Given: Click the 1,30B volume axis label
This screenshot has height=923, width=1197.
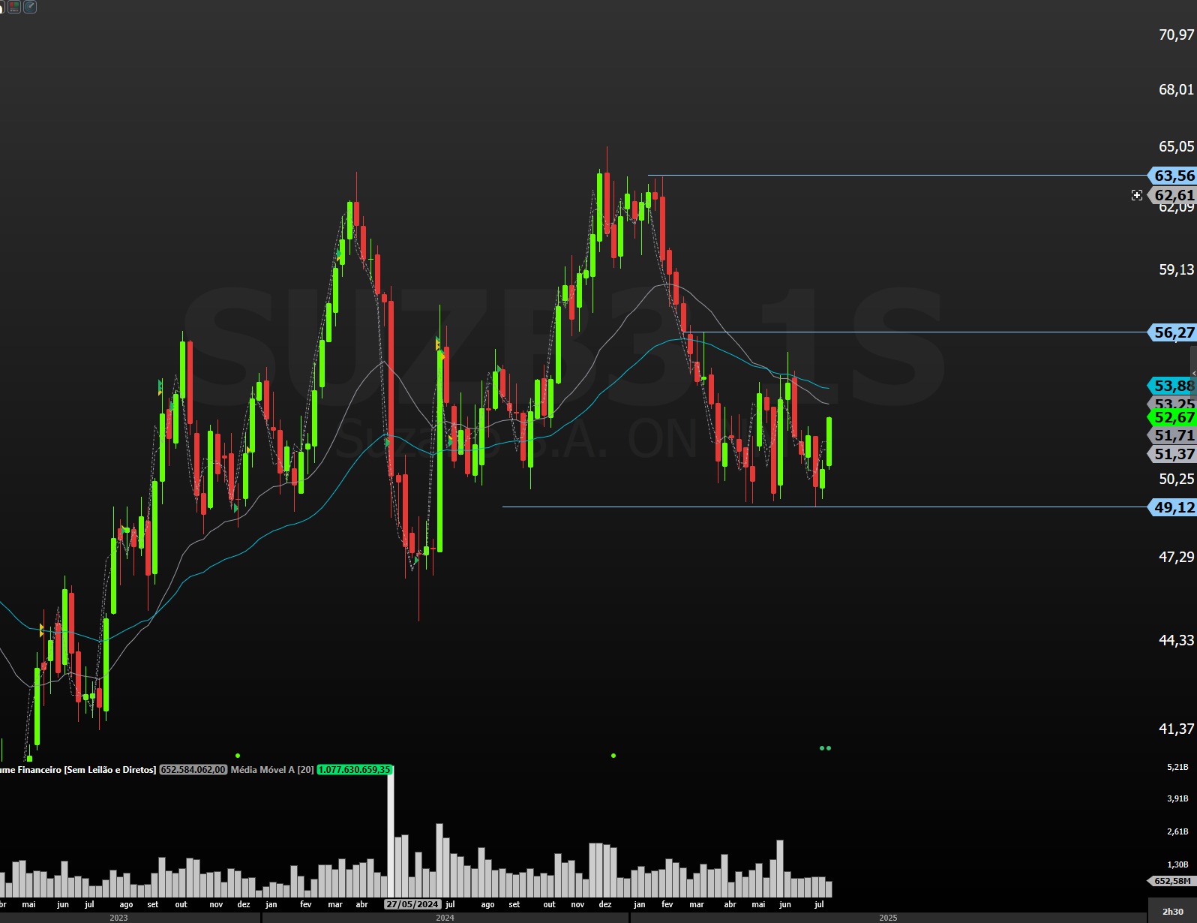Looking at the screenshot, I should coord(1177,864).
